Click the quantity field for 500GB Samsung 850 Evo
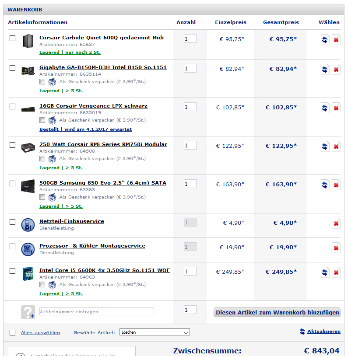This screenshot has height=356, width=348. tap(190, 184)
